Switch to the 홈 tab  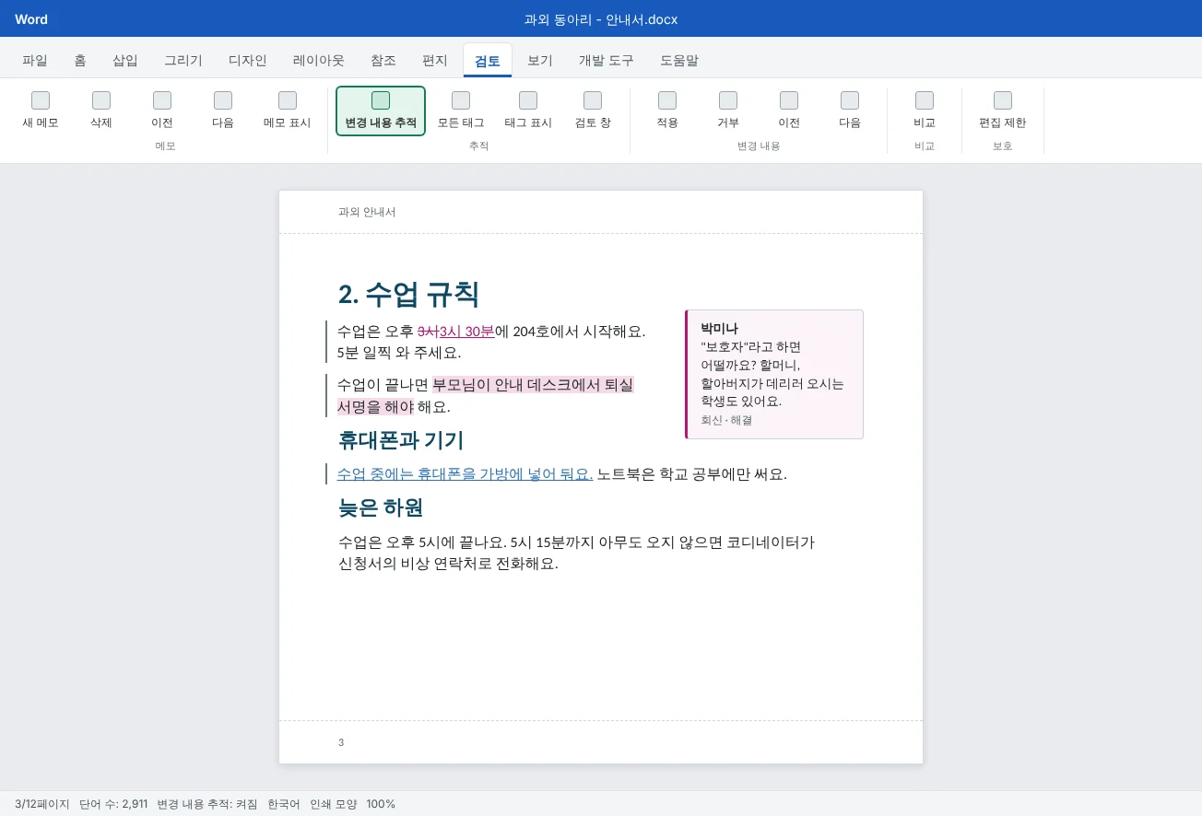[80, 61]
